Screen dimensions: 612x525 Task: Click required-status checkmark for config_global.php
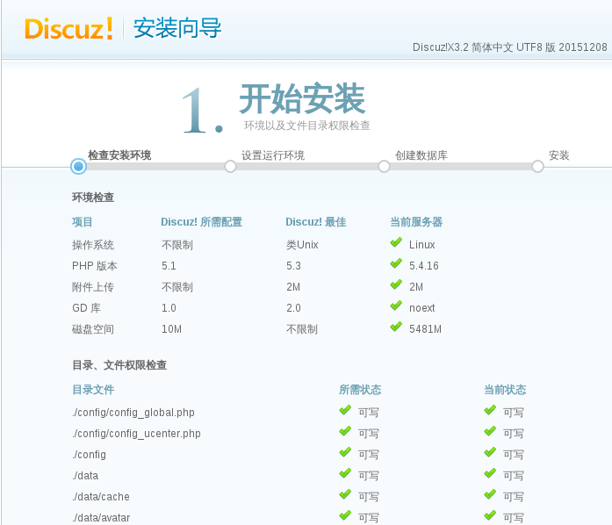pos(345,411)
